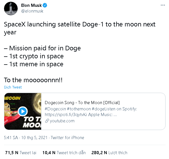View the 10,4 N Tweet trích dẫn list

click(x=64, y=153)
